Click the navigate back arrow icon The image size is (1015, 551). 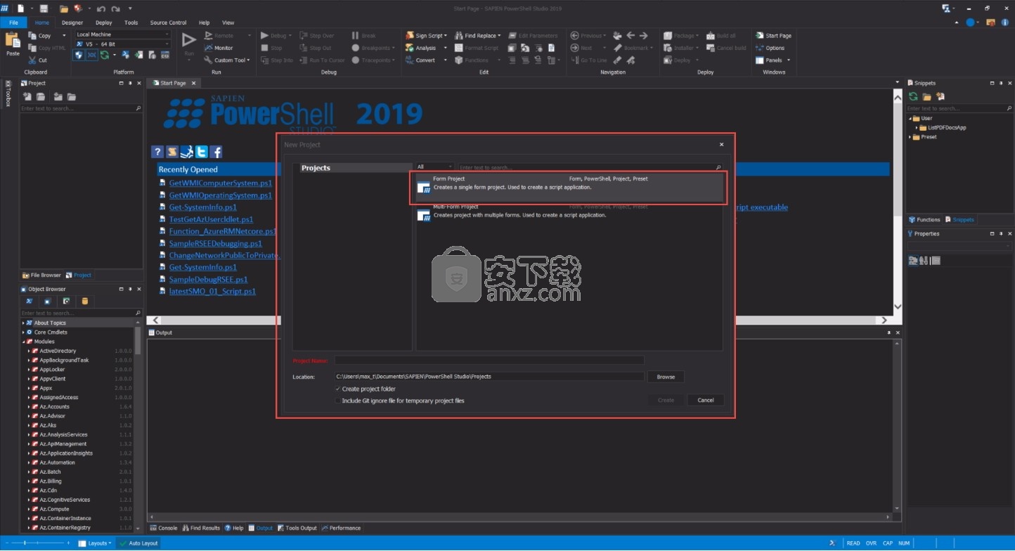click(631, 35)
